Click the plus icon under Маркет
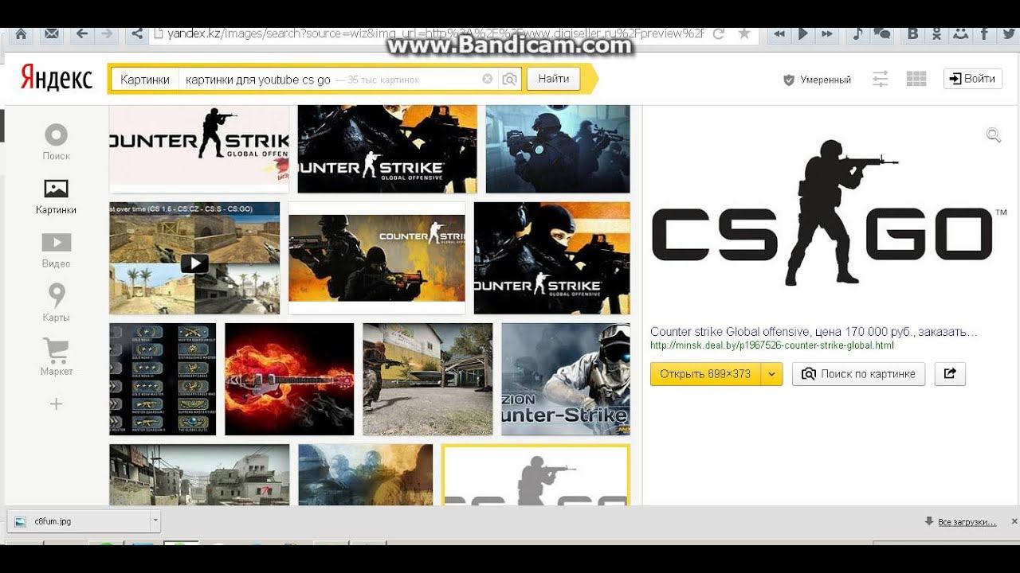This screenshot has height=573, width=1020. point(56,404)
